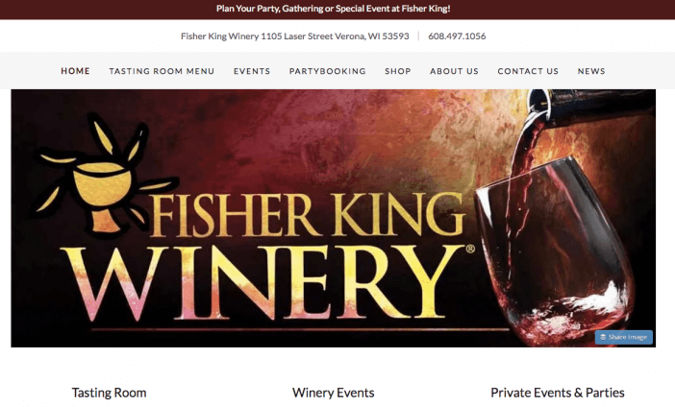675x407 pixels.
Task: Click the golden chalice logo icon
Action: 103,176
